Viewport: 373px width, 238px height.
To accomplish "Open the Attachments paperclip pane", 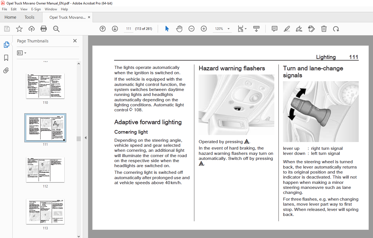I will 6,71.
